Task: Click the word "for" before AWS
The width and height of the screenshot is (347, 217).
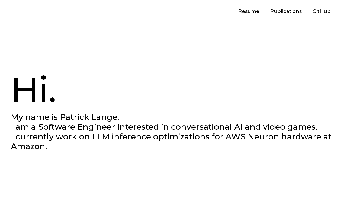Action: point(217,137)
